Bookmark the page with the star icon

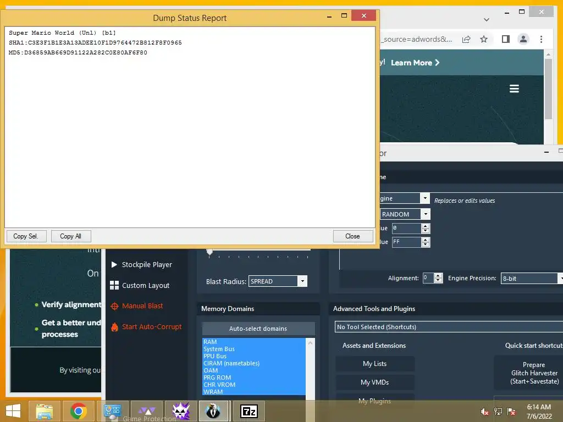tap(484, 39)
